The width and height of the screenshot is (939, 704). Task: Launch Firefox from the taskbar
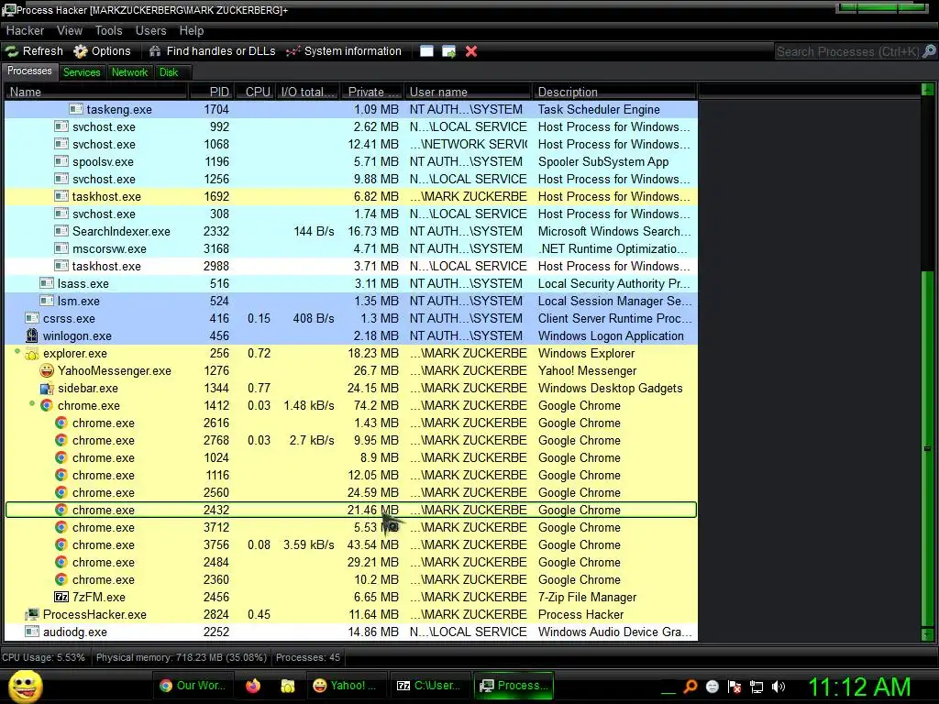click(x=253, y=686)
